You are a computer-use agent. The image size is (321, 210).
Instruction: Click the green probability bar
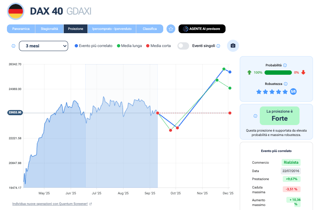[278, 73]
